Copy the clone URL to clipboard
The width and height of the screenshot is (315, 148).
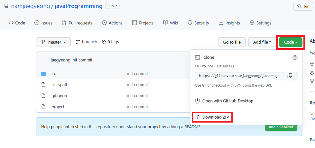291,76
